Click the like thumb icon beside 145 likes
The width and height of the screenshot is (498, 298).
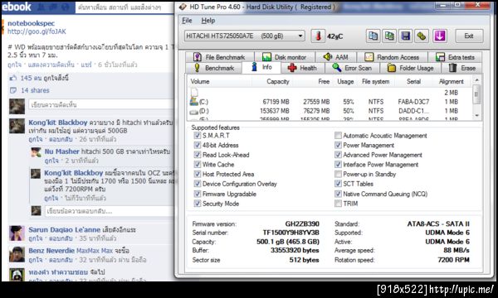coord(13,78)
